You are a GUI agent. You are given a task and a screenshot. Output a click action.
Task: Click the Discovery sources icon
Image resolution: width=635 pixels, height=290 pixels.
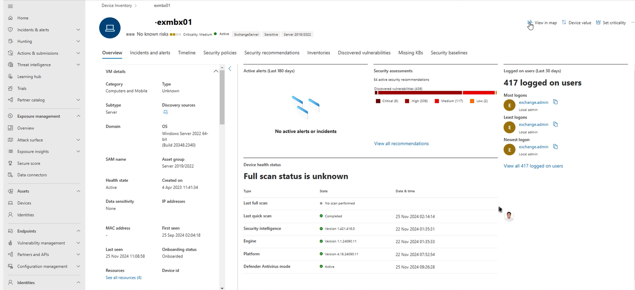tap(165, 112)
